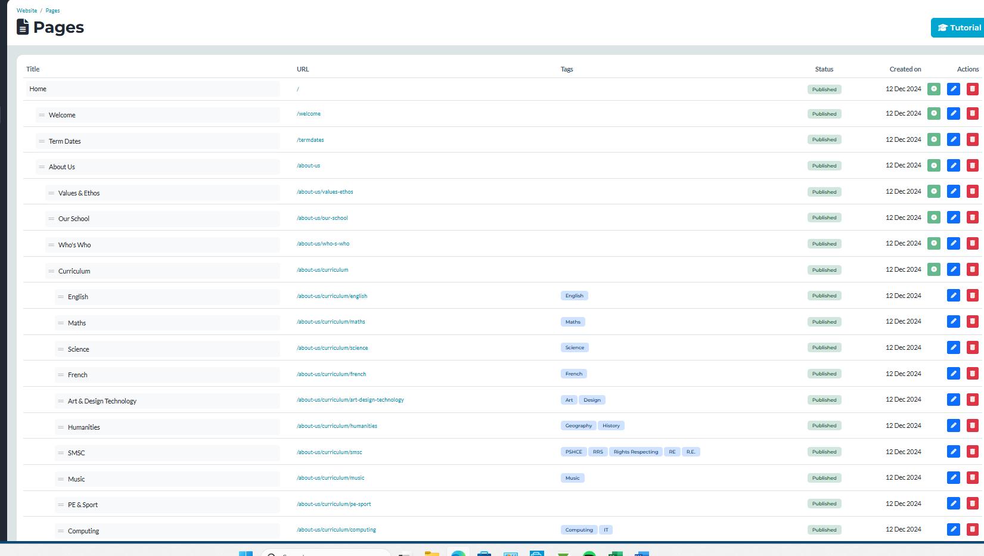Open the editor for the English page
The image size is (984, 556).
tap(954, 296)
